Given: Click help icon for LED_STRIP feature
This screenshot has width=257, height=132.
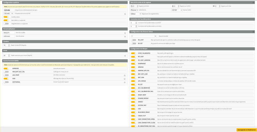Looking at the screenshot, I should tap(125, 75).
